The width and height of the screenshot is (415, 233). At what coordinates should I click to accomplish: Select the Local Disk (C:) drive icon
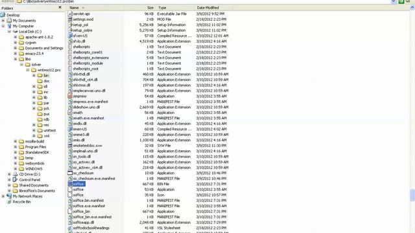pyautogui.click(x=16, y=32)
